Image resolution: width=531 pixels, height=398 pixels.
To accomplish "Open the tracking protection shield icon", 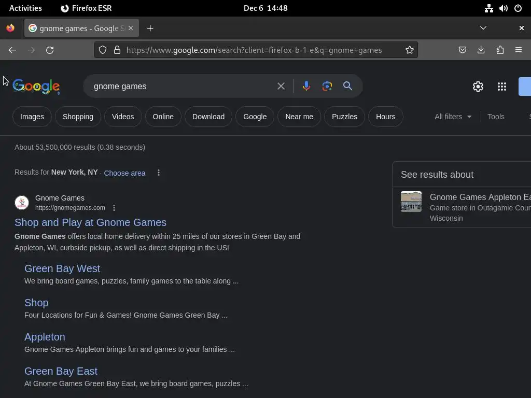I will 103,50.
